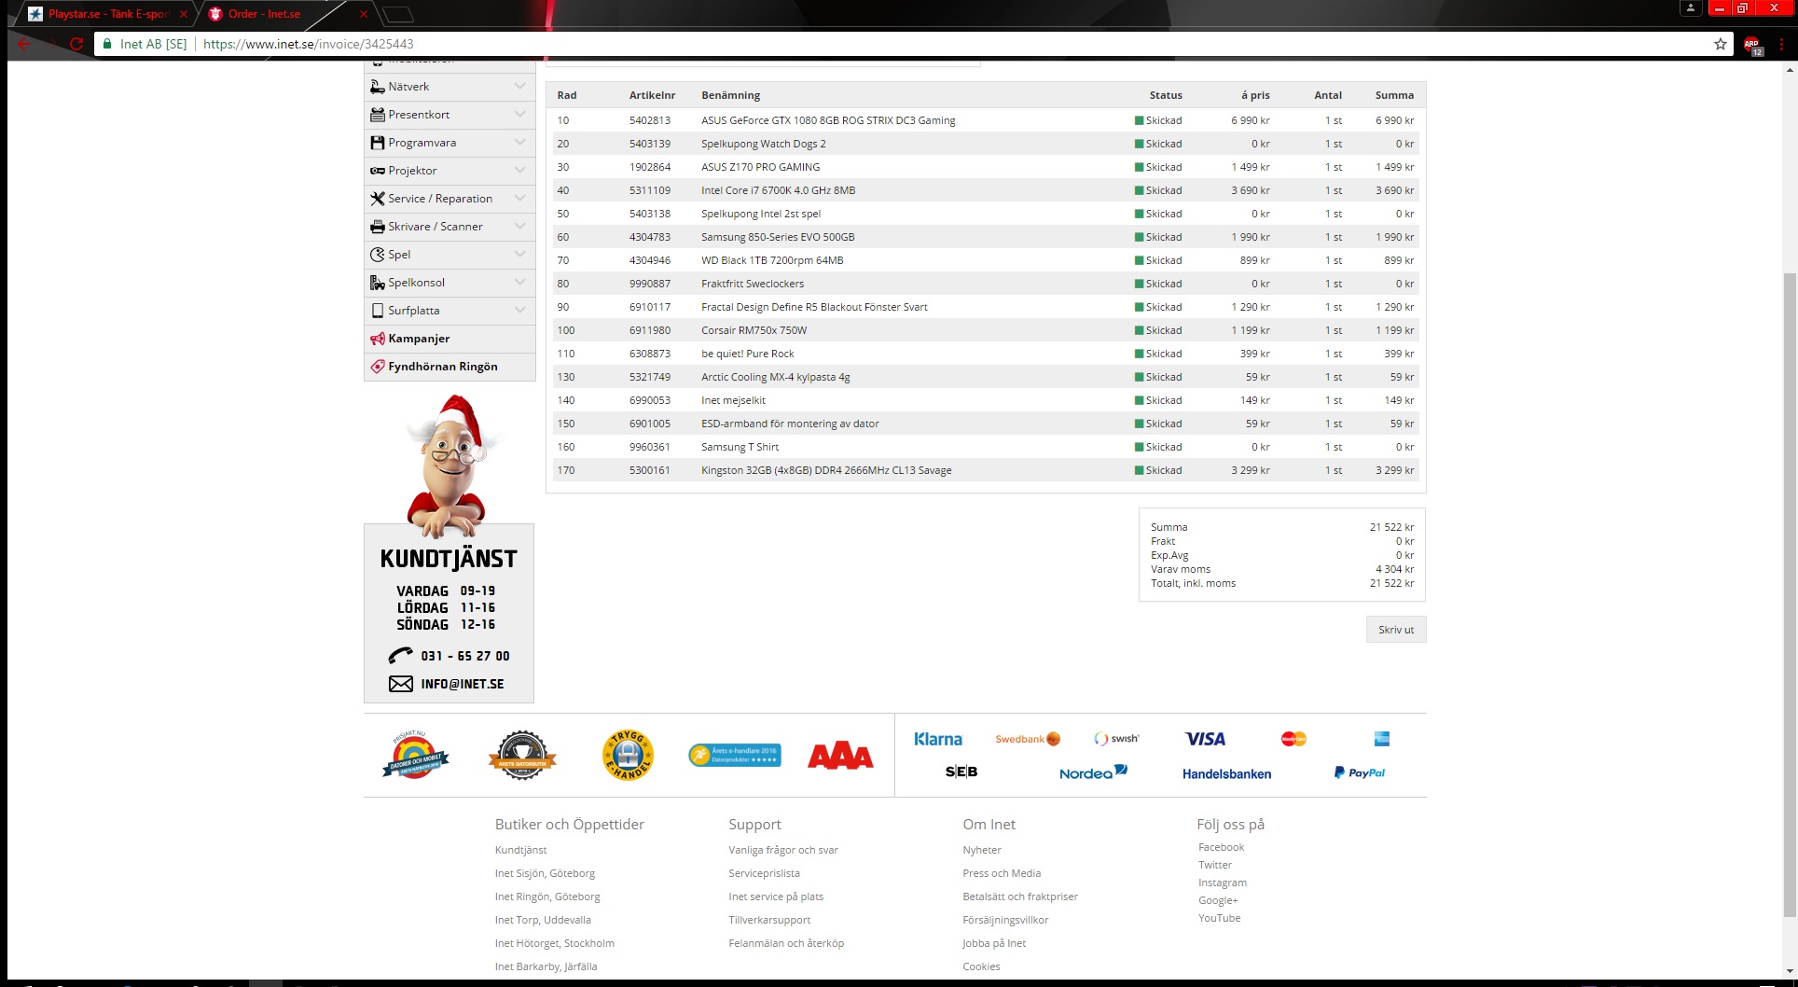The image size is (1798, 987).
Task: Open the Spelkonsol menu item label
Action: 416,283
